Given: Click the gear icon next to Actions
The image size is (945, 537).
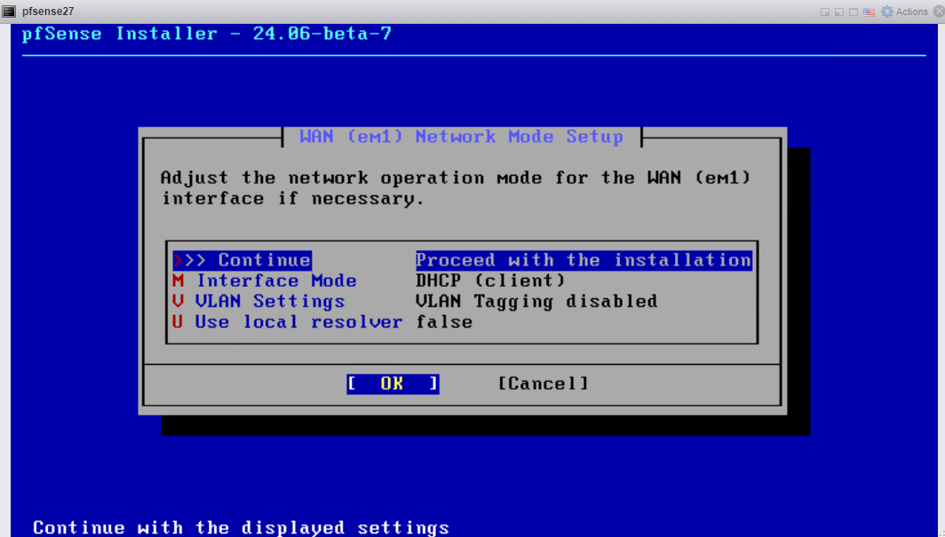Looking at the screenshot, I should click(x=886, y=12).
